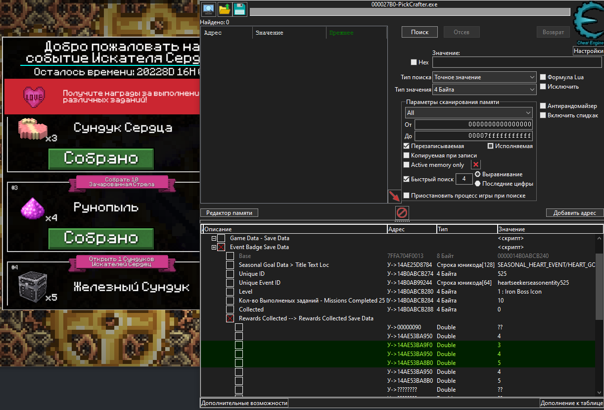This screenshot has width=604, height=410.
Task: Sort by the Адрес column in results list
Action: pyautogui.click(x=227, y=33)
